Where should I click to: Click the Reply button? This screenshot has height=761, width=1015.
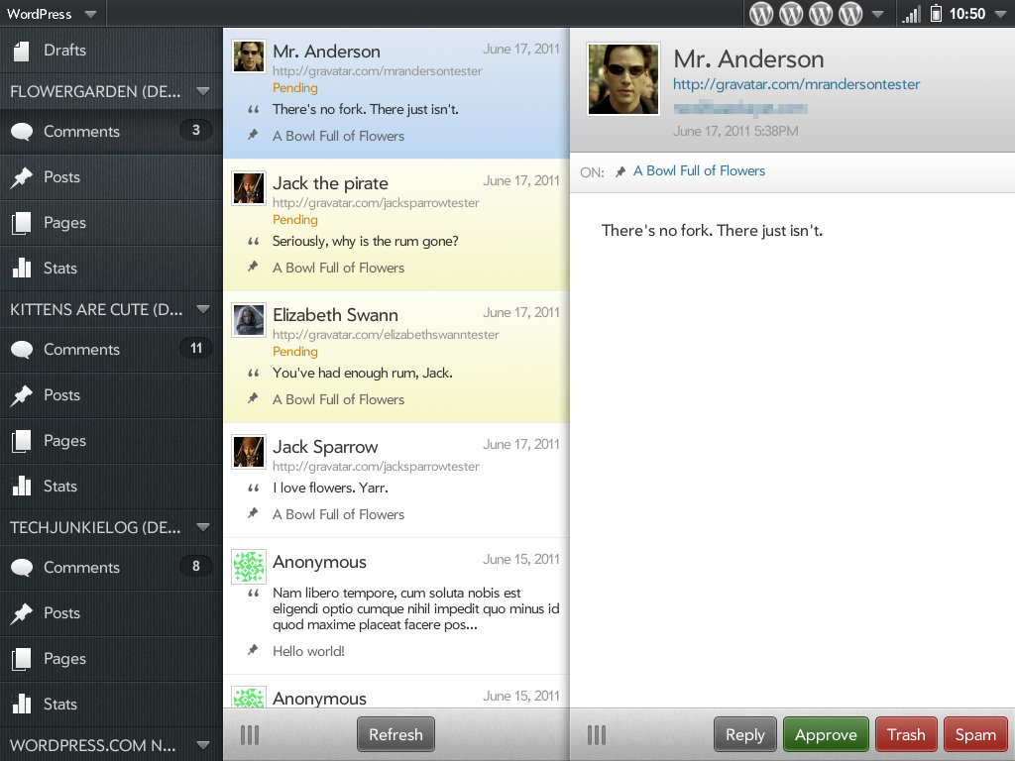[745, 734]
